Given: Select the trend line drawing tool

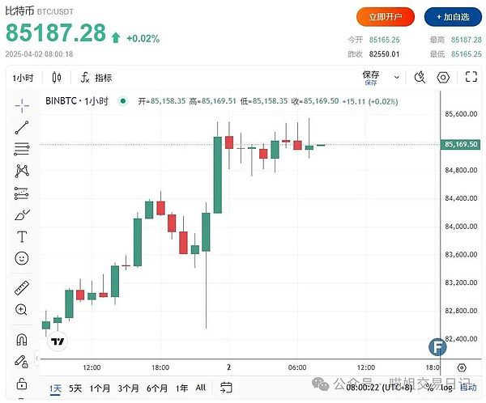Looking at the screenshot, I should pos(22,127).
